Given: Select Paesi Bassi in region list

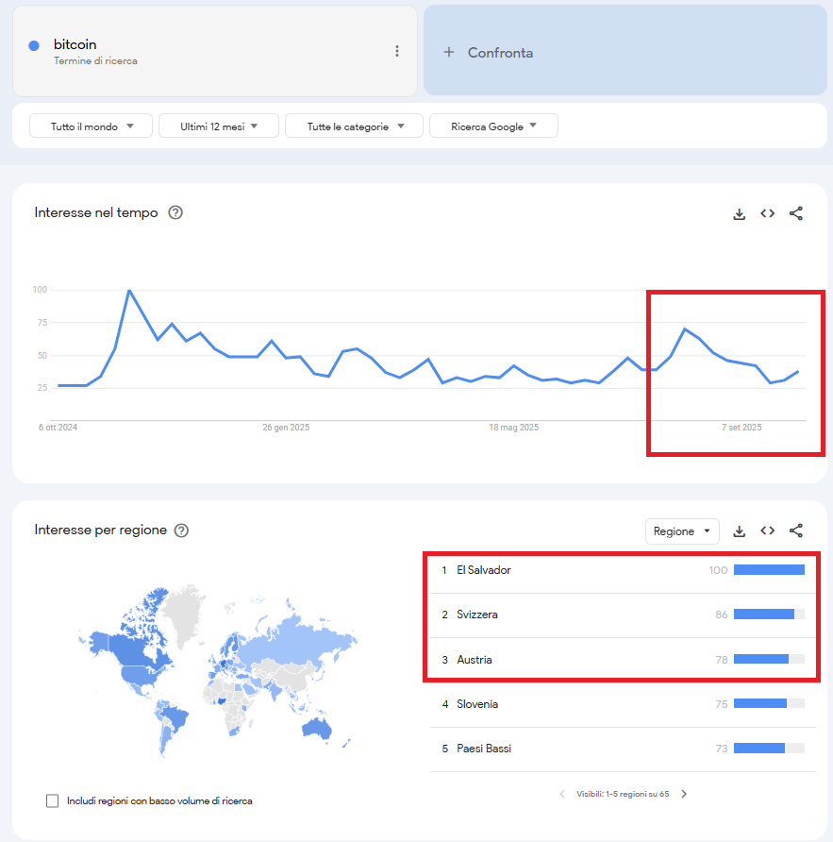Looking at the screenshot, I should coord(623,749).
